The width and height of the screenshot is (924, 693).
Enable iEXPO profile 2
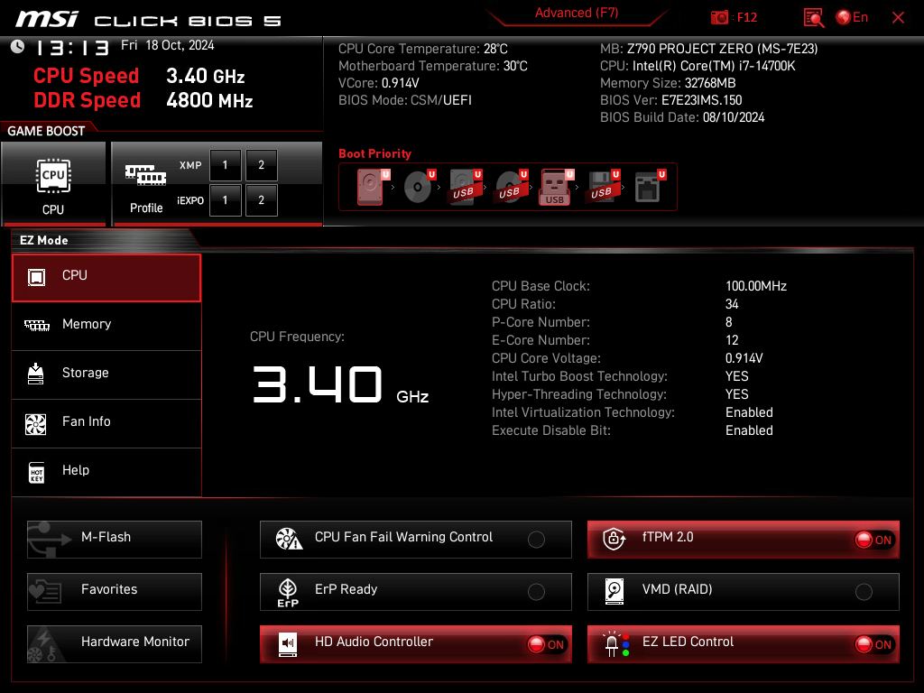tap(262, 200)
